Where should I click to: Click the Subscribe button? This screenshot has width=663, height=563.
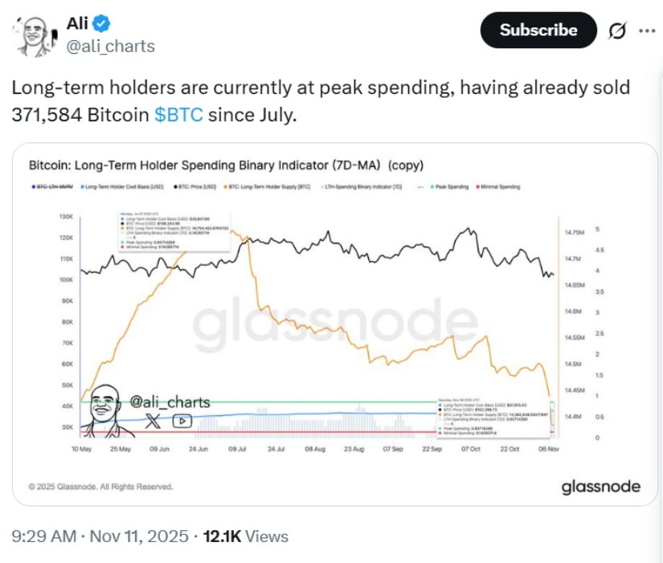(x=538, y=31)
